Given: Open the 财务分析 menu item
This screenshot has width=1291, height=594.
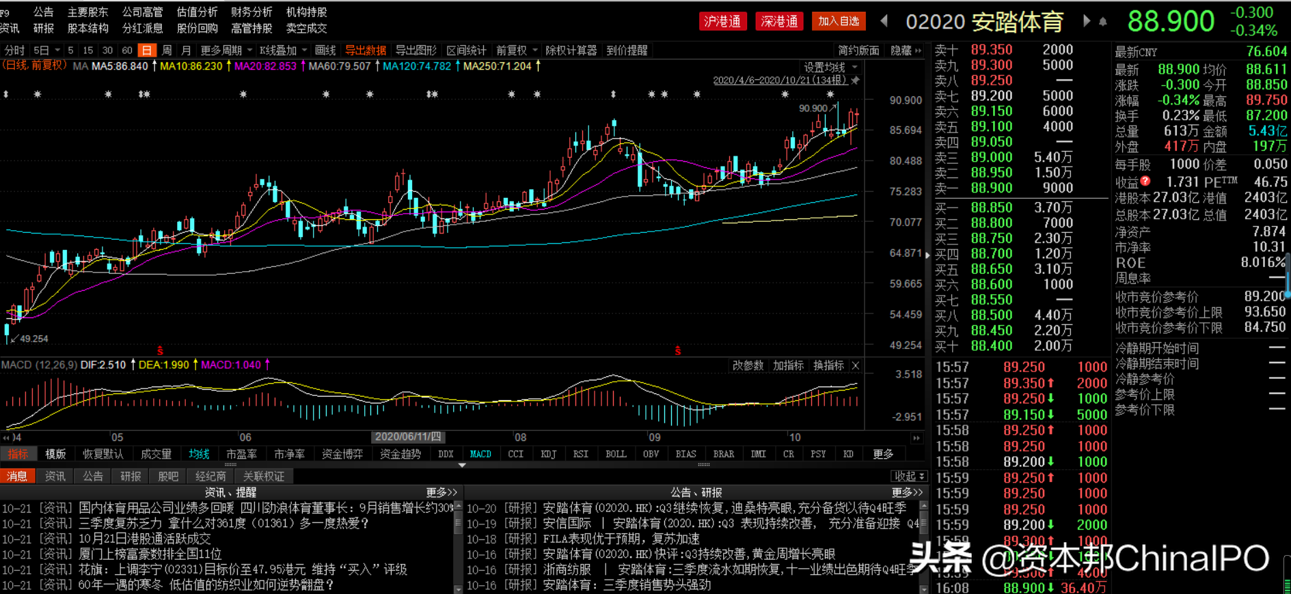Looking at the screenshot, I should [x=252, y=12].
